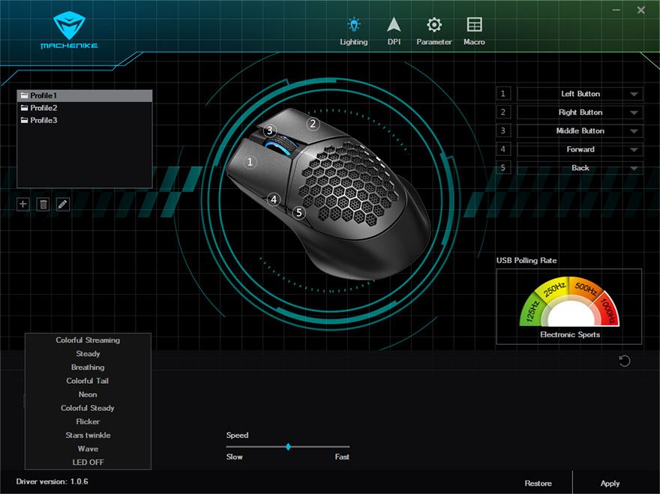Delete profile using trash icon

click(x=43, y=205)
